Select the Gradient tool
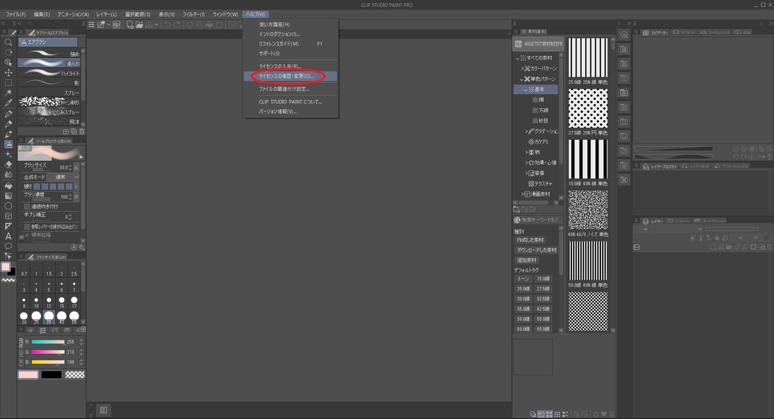Image resolution: width=774 pixels, height=419 pixels. (x=8, y=195)
